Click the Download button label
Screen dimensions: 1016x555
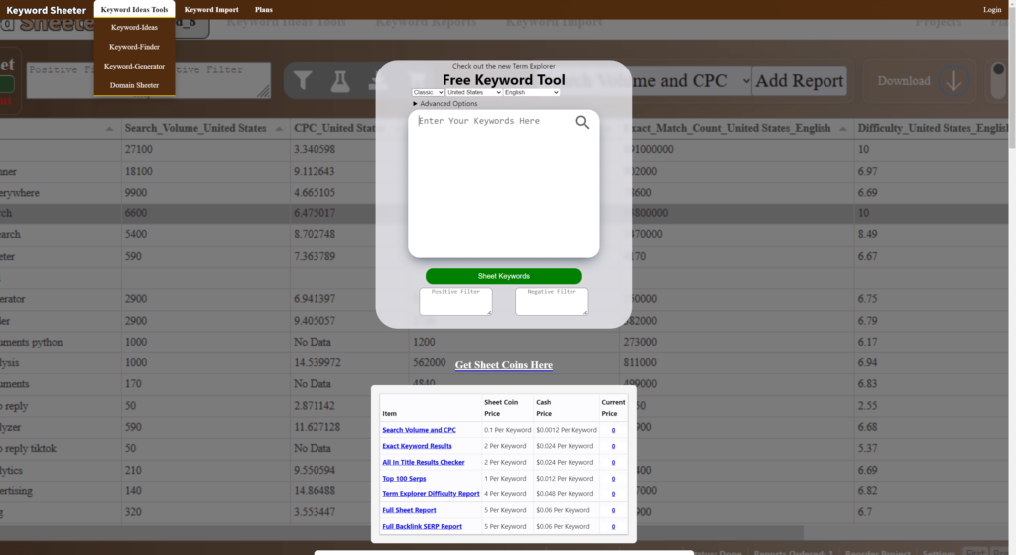(x=903, y=81)
